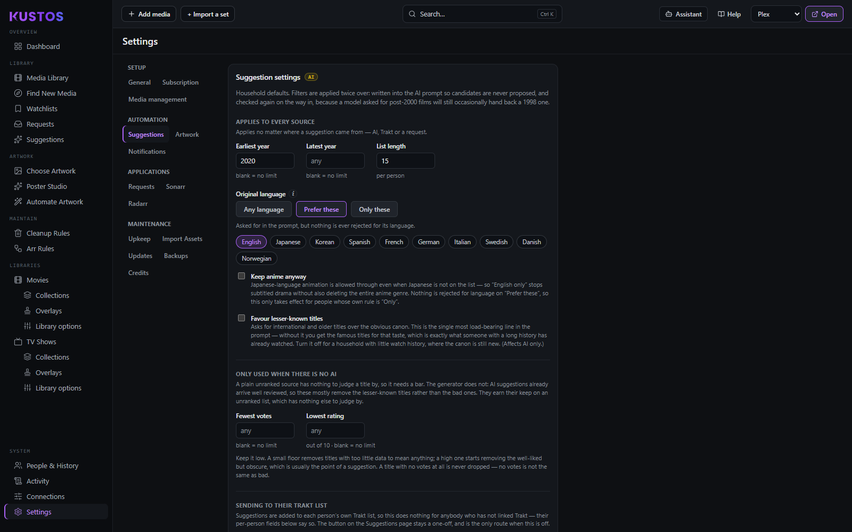This screenshot has height=532, width=852.
Task: Click the Find New Media compass icon
Action: pyautogui.click(x=18, y=93)
